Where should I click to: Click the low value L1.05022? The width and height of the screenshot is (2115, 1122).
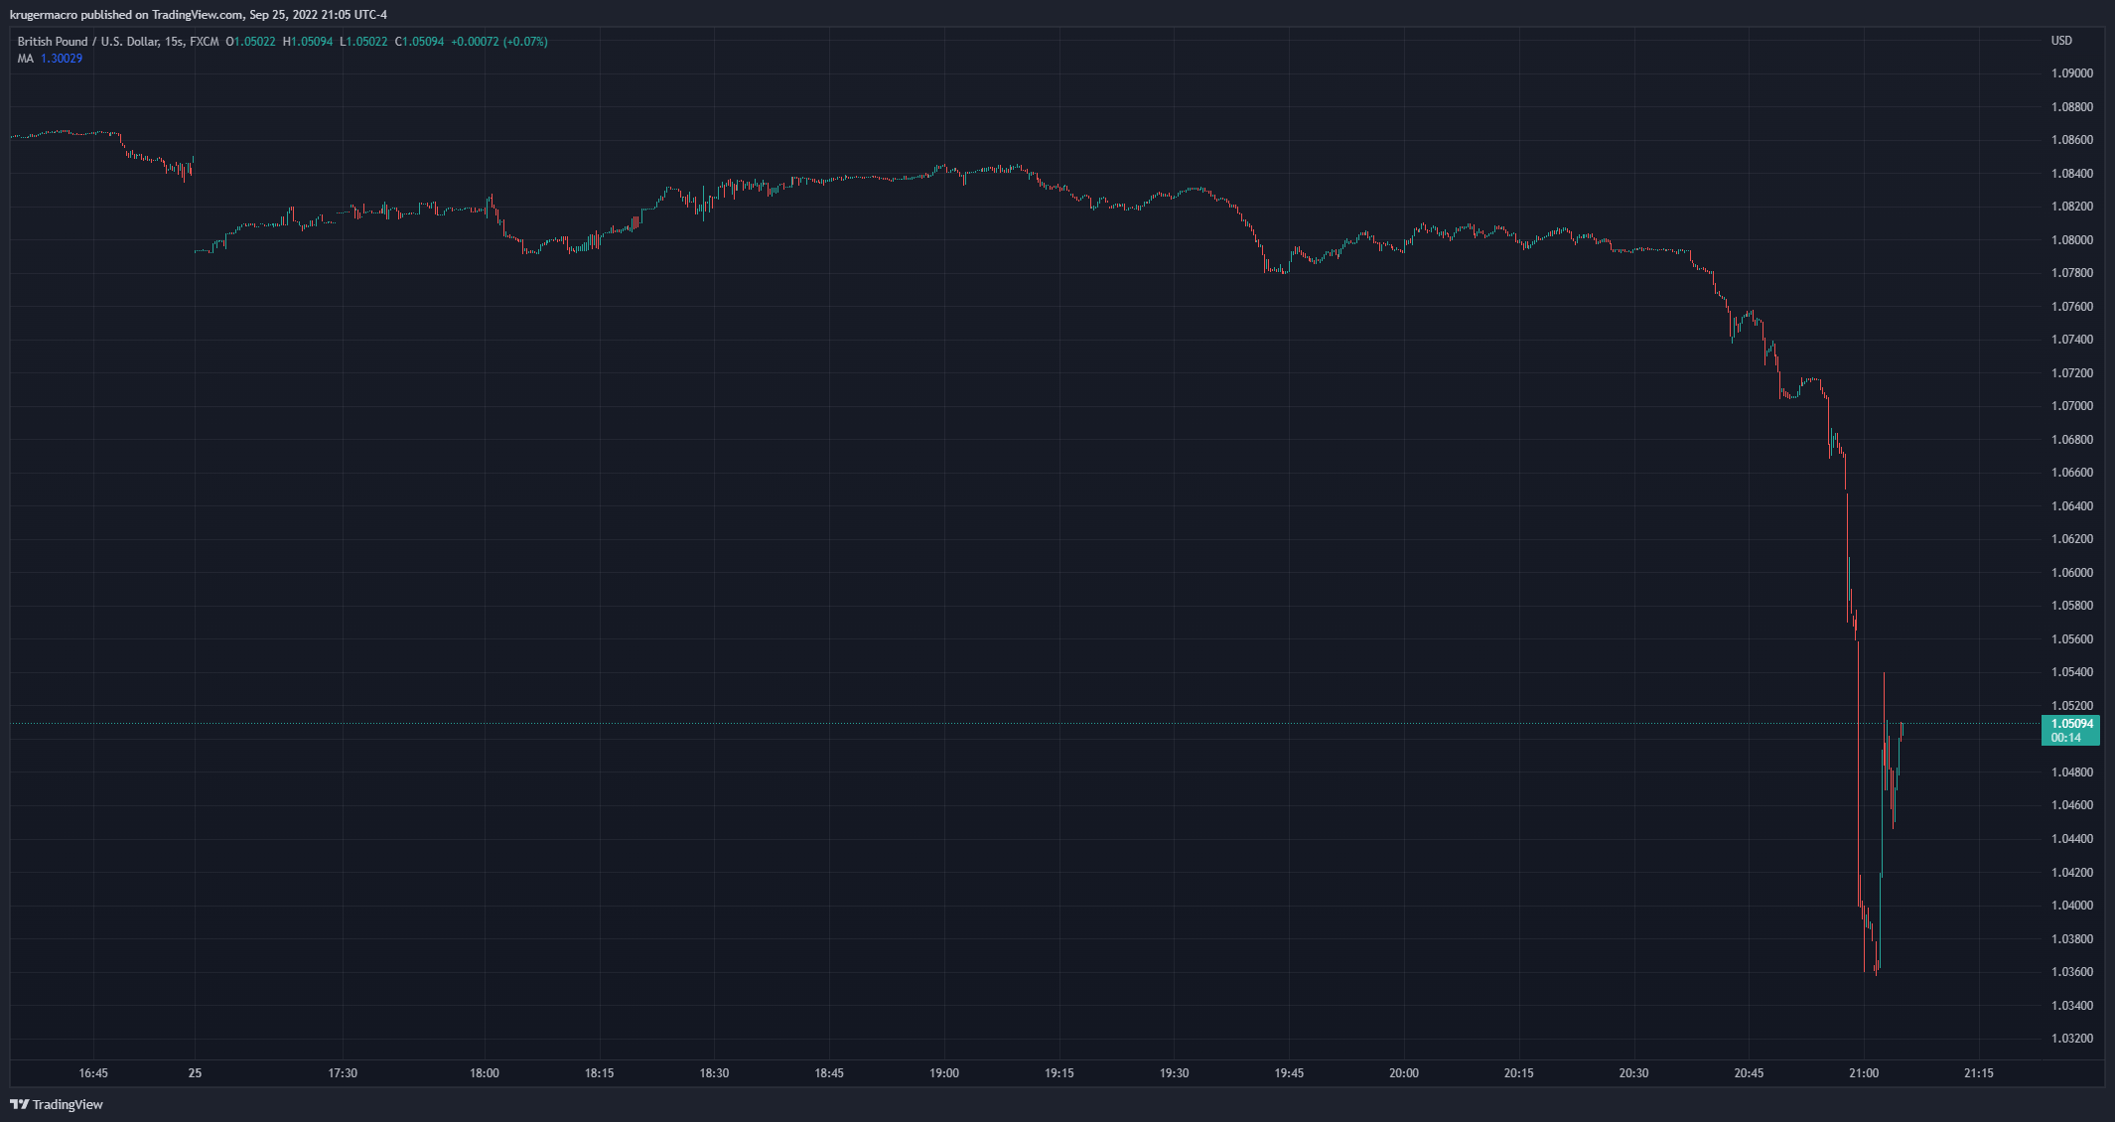click(361, 41)
